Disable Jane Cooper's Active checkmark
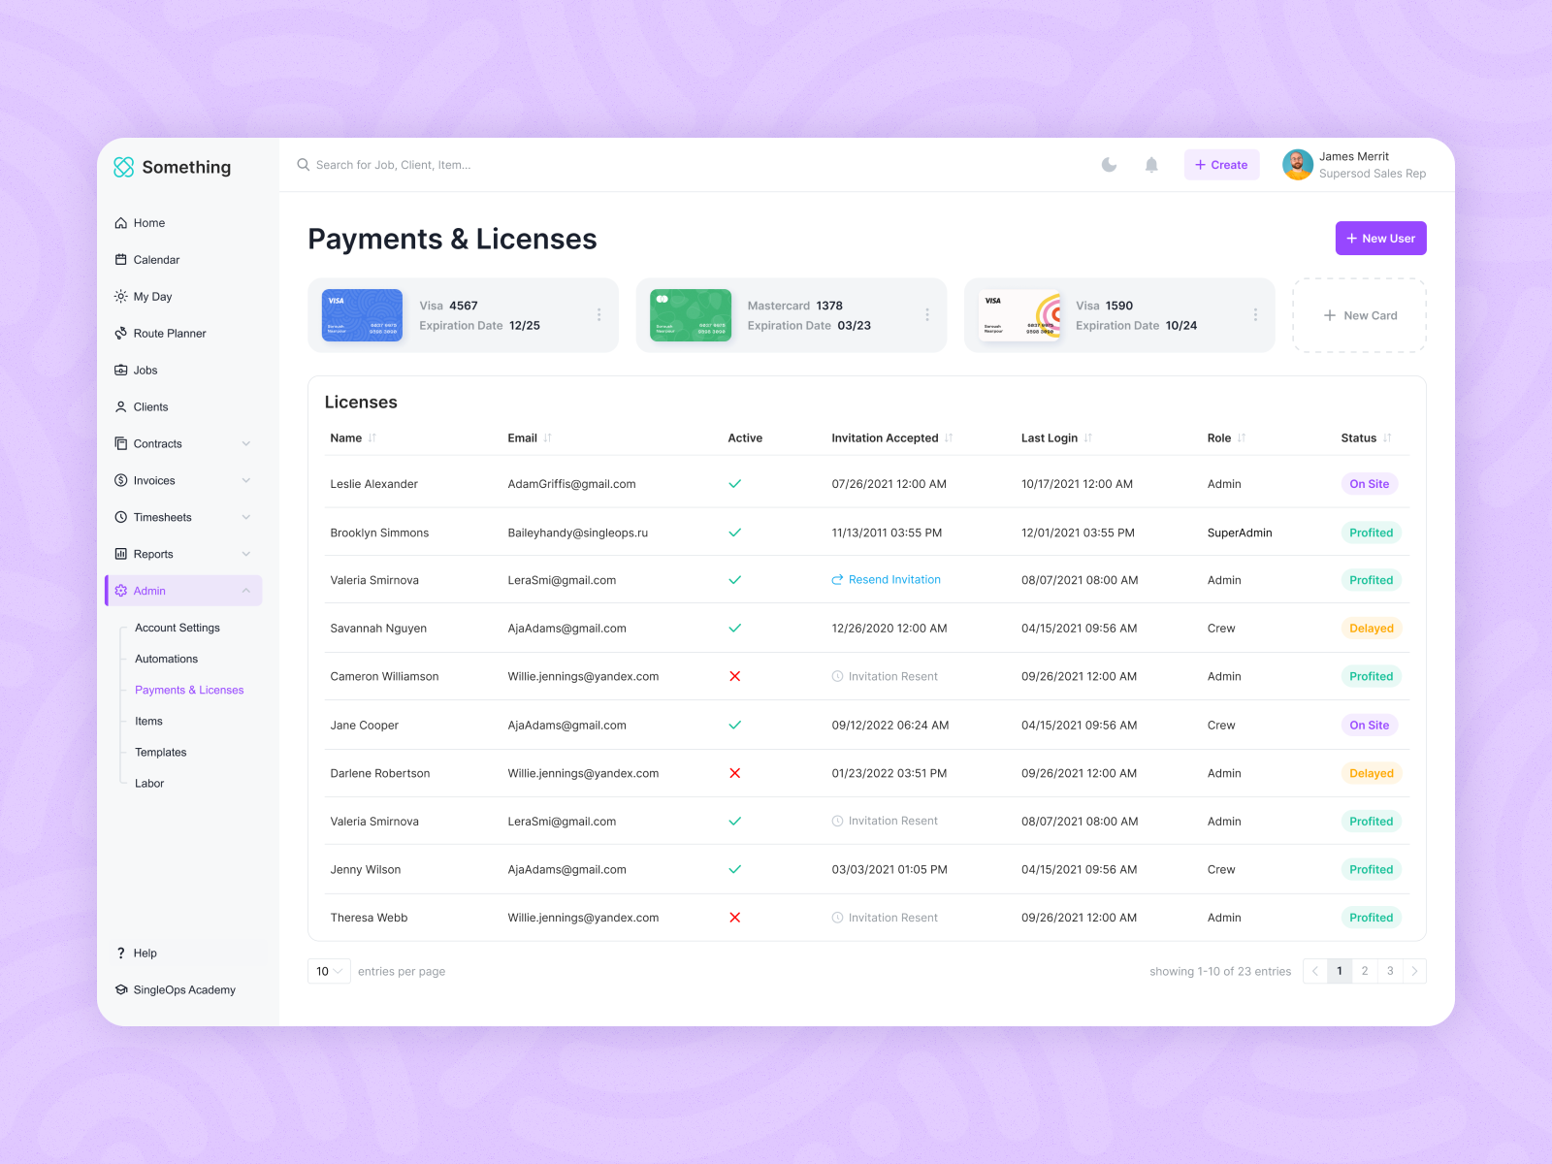The image size is (1552, 1164). (x=735, y=725)
